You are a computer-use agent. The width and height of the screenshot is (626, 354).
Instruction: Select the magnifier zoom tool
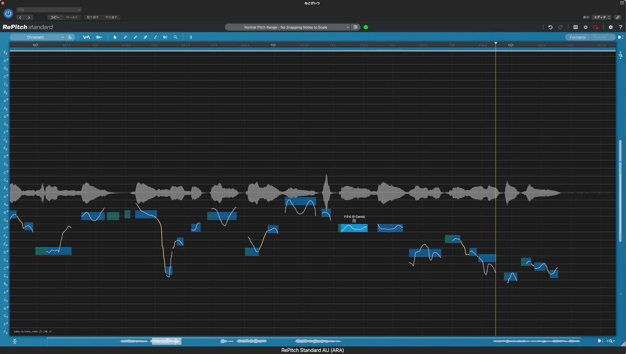pos(175,37)
